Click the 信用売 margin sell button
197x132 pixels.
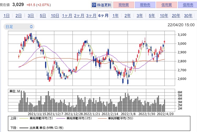187,5
